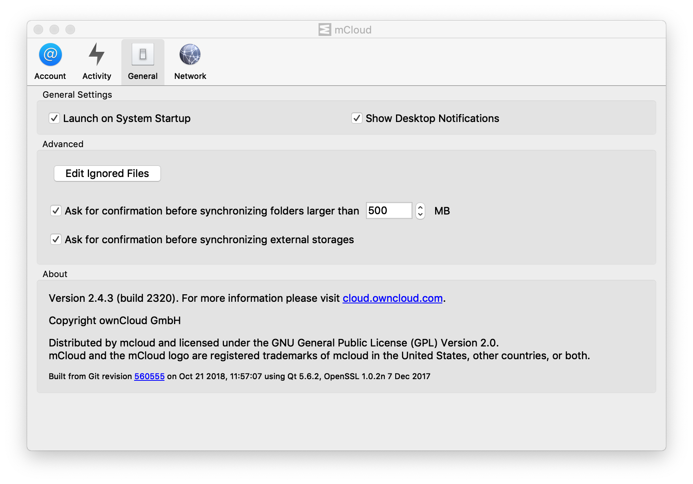Open the Account settings icon
Image resolution: width=693 pixels, height=484 pixels.
50,54
